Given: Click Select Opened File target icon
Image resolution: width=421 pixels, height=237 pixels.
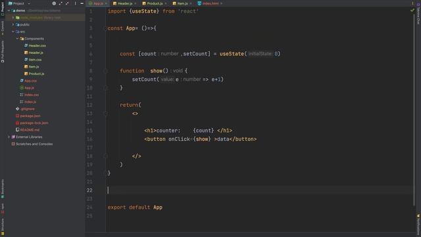Looking at the screenshot, I should pyautogui.click(x=54, y=3).
